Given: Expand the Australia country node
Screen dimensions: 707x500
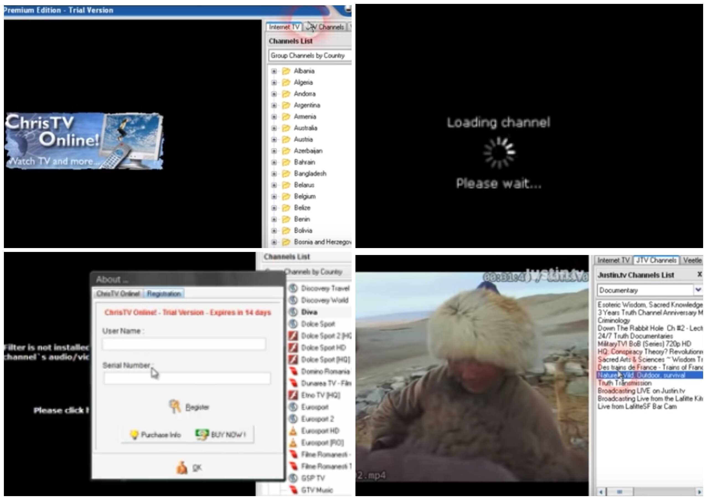Looking at the screenshot, I should [274, 128].
